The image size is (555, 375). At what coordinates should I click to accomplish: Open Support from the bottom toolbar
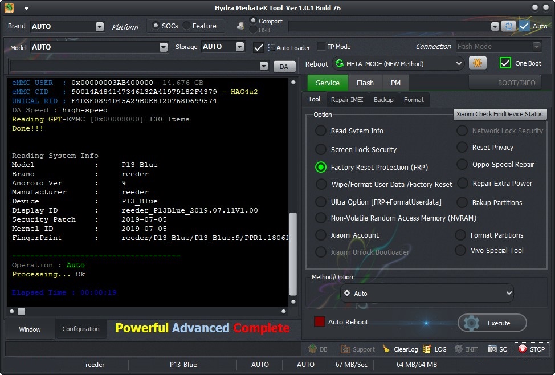click(357, 349)
